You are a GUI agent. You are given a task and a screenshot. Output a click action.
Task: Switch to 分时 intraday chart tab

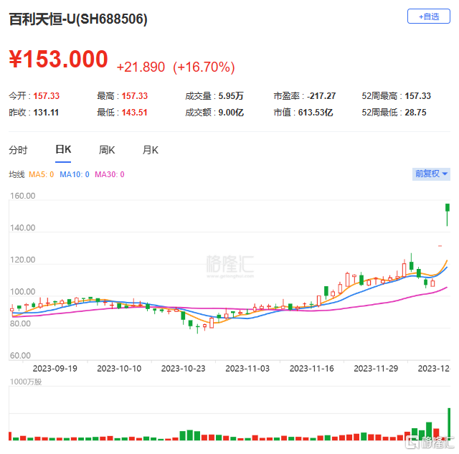point(18,150)
